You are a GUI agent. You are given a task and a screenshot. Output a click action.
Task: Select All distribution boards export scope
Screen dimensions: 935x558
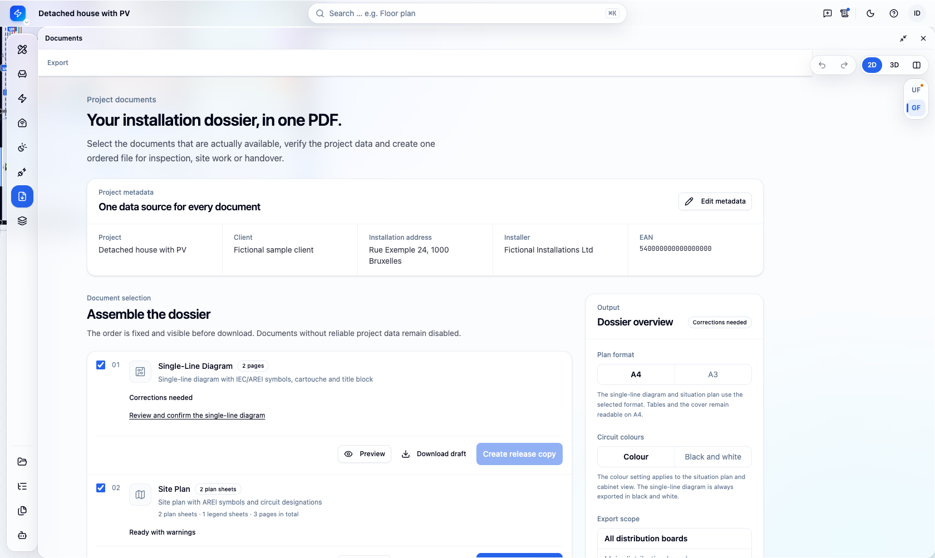(675, 539)
